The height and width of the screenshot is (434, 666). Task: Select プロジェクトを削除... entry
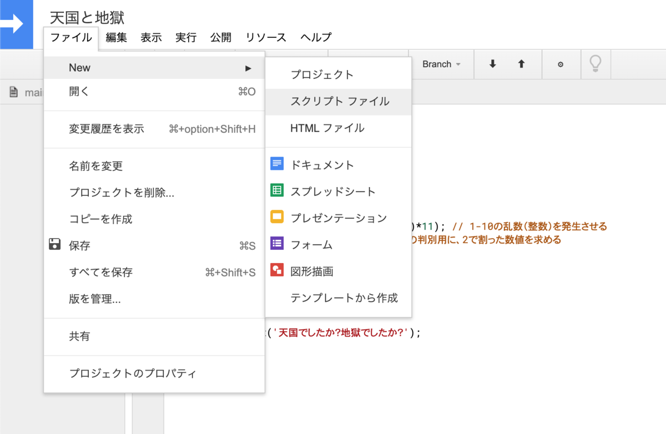(154, 193)
